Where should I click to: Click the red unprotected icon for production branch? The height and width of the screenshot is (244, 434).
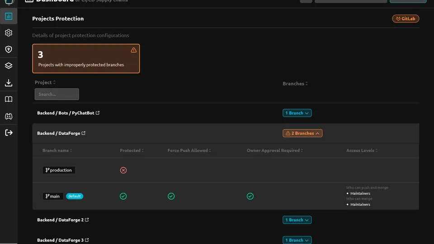point(123,170)
